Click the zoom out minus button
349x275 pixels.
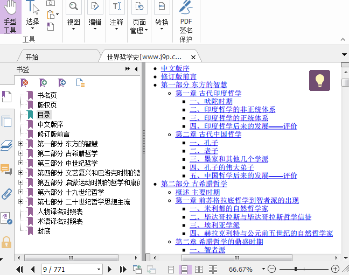(271, 269)
